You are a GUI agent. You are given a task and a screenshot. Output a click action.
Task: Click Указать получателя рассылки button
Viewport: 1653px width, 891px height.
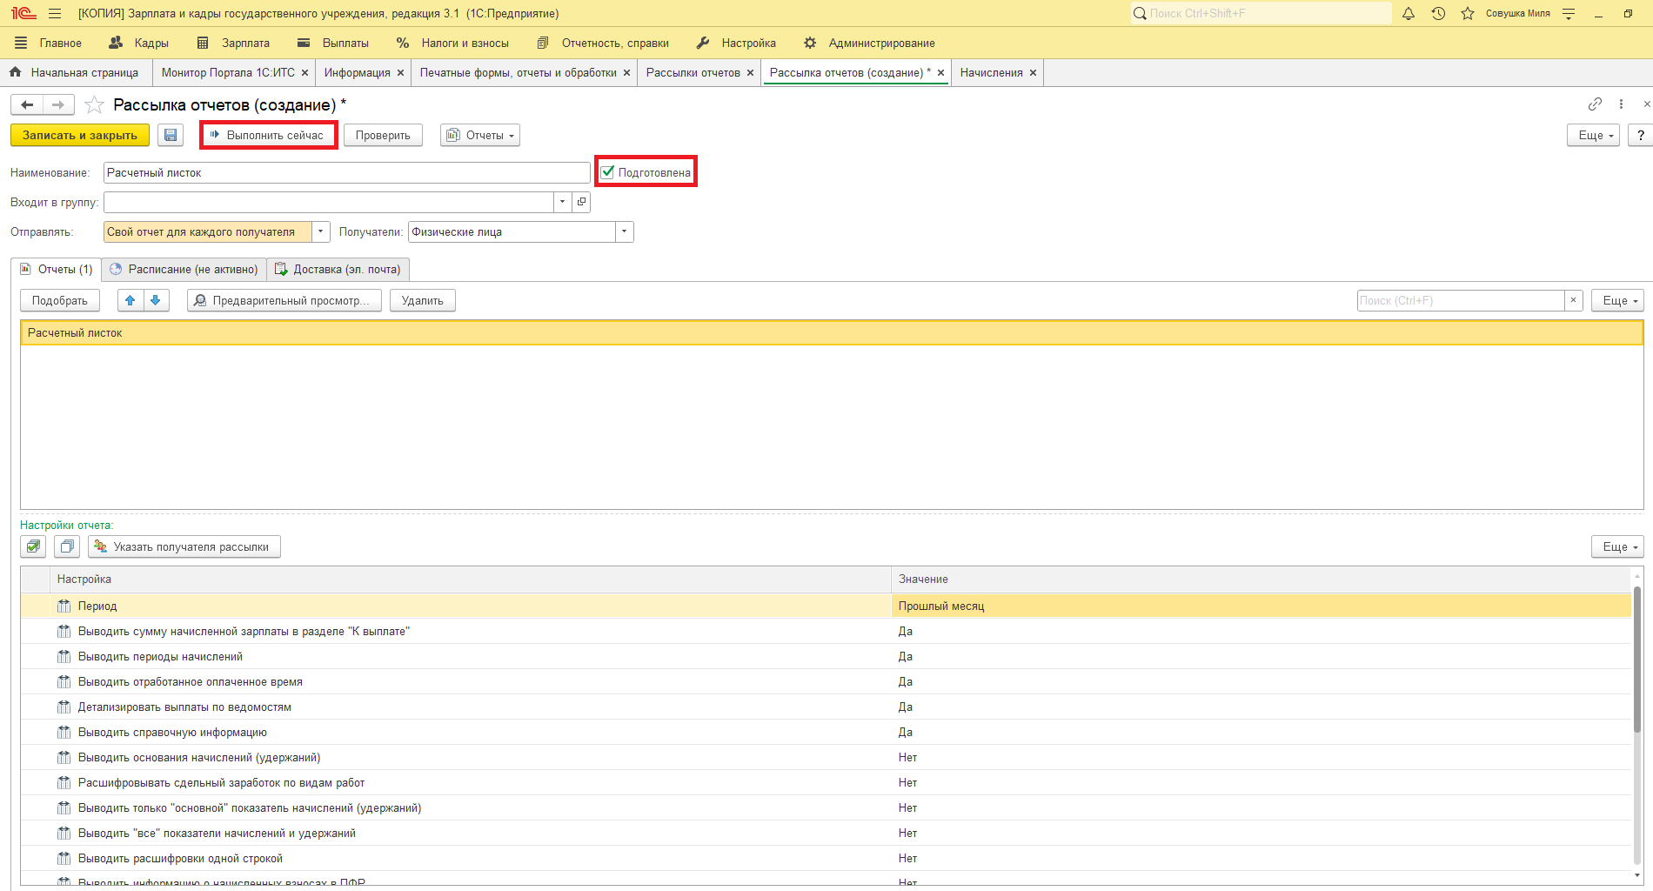184,546
